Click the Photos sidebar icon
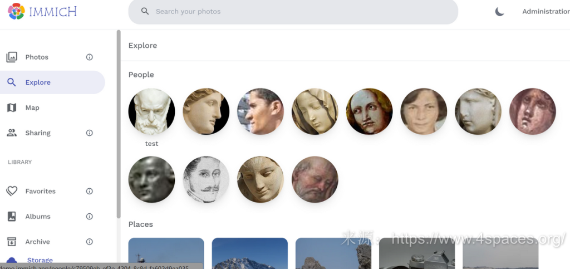The width and height of the screenshot is (570, 269). pyautogui.click(x=12, y=57)
